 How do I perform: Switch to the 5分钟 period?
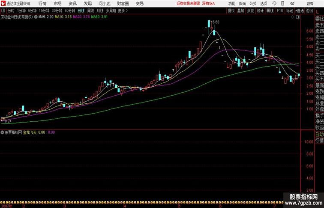[32, 11]
